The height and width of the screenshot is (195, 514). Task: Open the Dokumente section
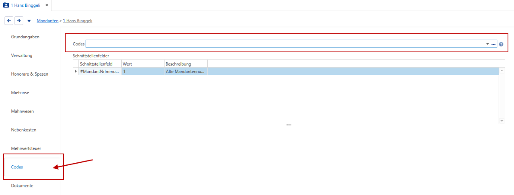[22, 186]
